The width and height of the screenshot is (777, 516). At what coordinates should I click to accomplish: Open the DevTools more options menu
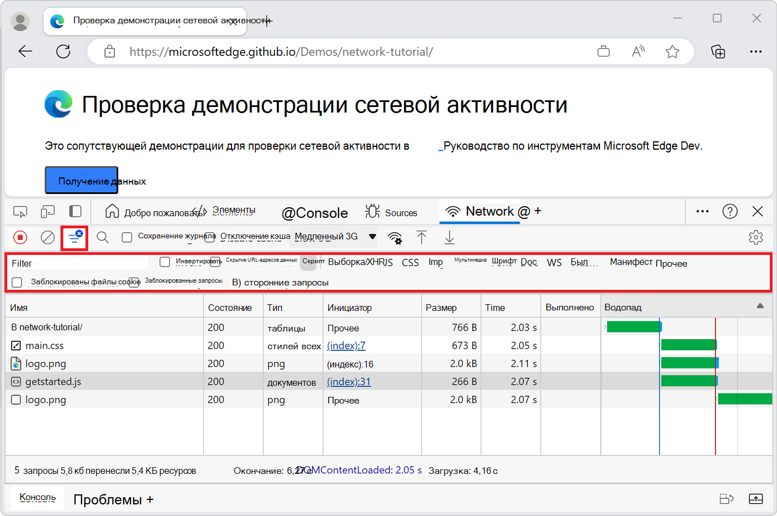pyautogui.click(x=702, y=211)
